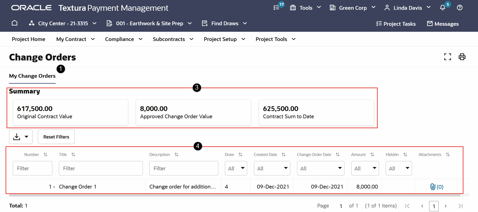The image size is (478, 212).
Task: Open the help question mark icon
Action: [460, 7]
